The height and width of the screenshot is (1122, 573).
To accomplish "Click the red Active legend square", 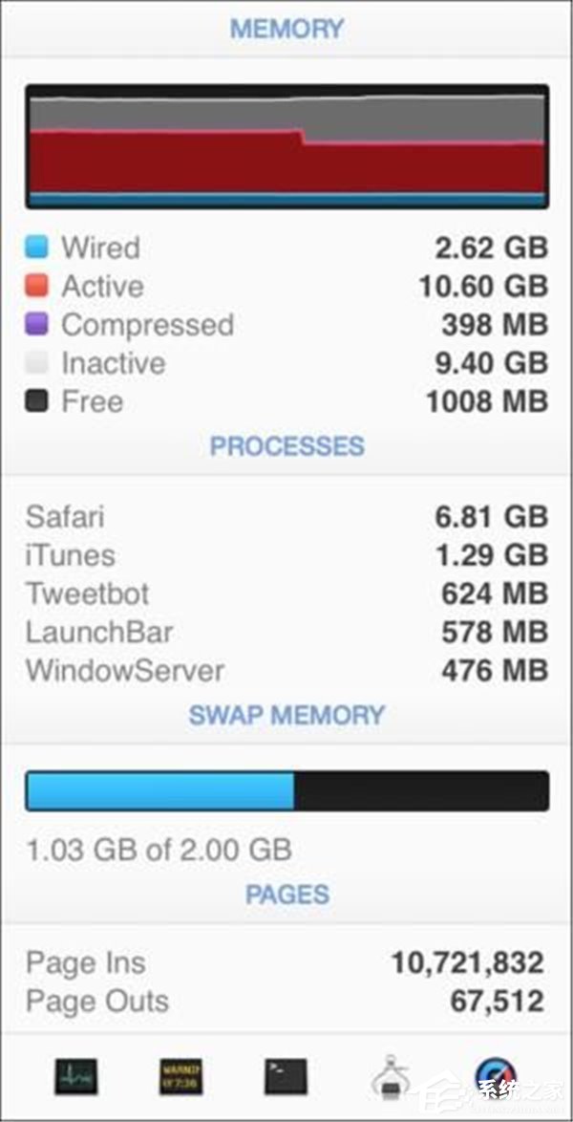I will (36, 286).
